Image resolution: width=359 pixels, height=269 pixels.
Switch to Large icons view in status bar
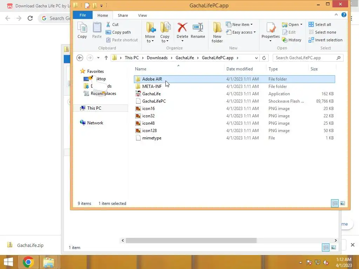pos(343,203)
